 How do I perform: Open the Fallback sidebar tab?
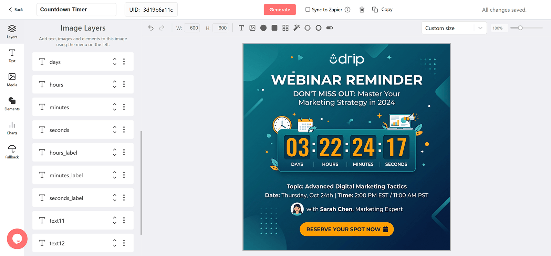12,152
